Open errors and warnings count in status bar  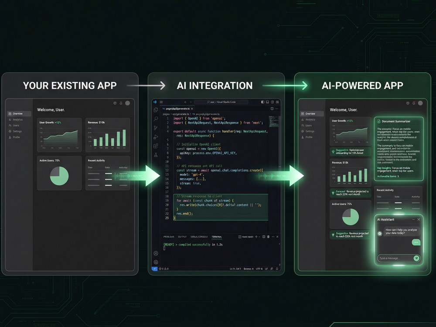[163, 269]
